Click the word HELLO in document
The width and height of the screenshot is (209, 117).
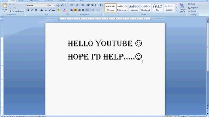[x=81, y=44]
